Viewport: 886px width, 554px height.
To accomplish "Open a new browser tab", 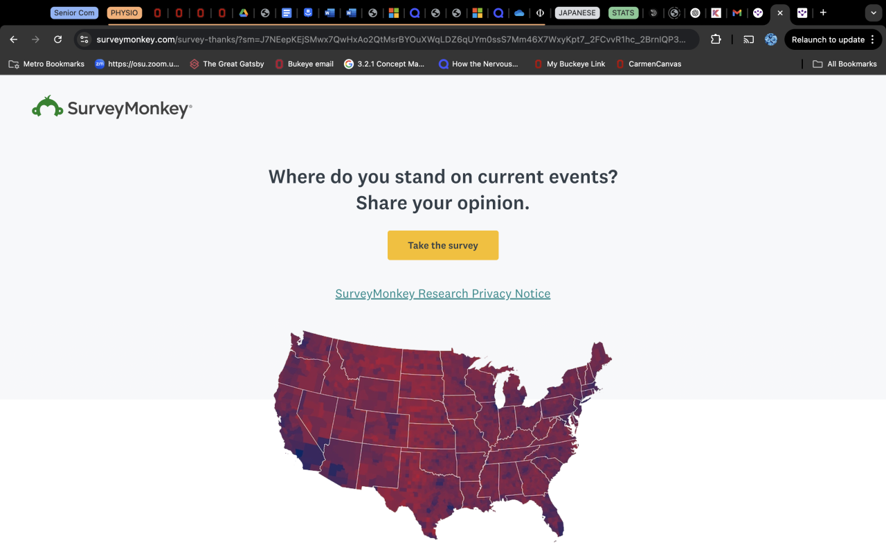I will click(823, 12).
